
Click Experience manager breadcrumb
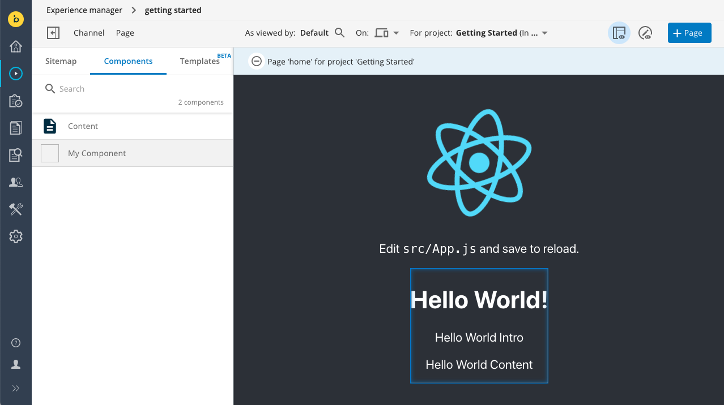coord(84,10)
